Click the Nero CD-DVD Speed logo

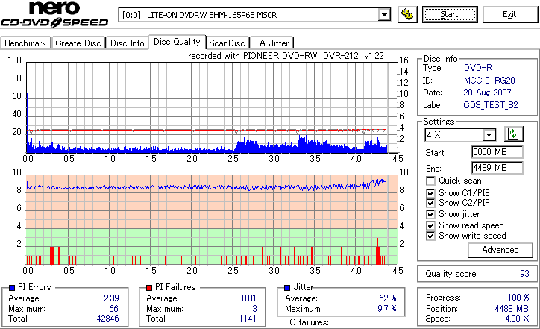tap(54, 14)
